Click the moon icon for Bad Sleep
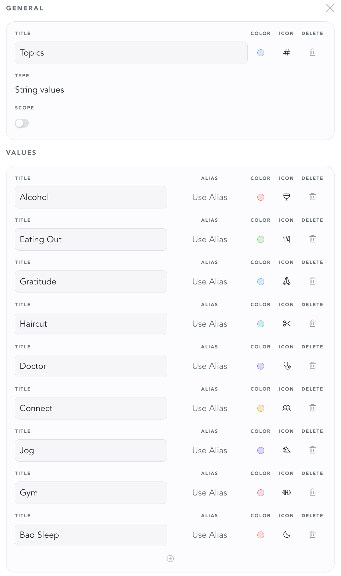 (x=287, y=535)
